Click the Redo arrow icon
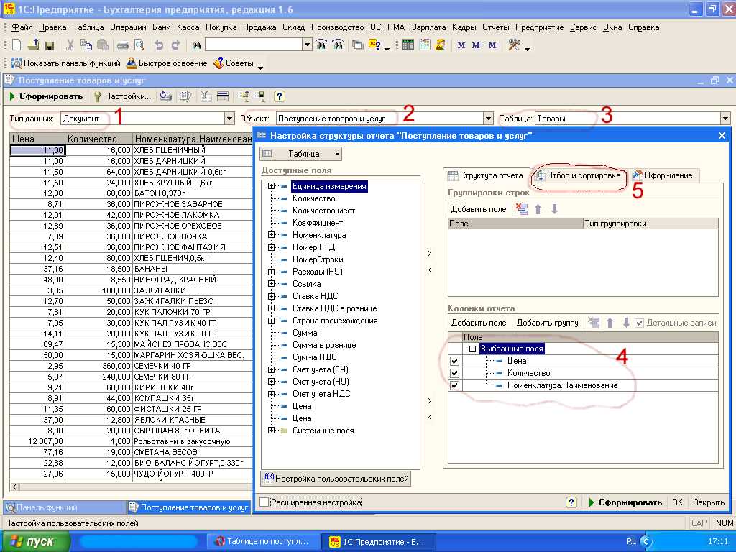 coord(175,45)
